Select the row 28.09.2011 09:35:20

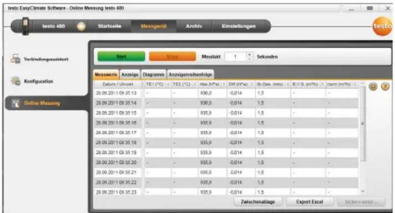click(226, 162)
